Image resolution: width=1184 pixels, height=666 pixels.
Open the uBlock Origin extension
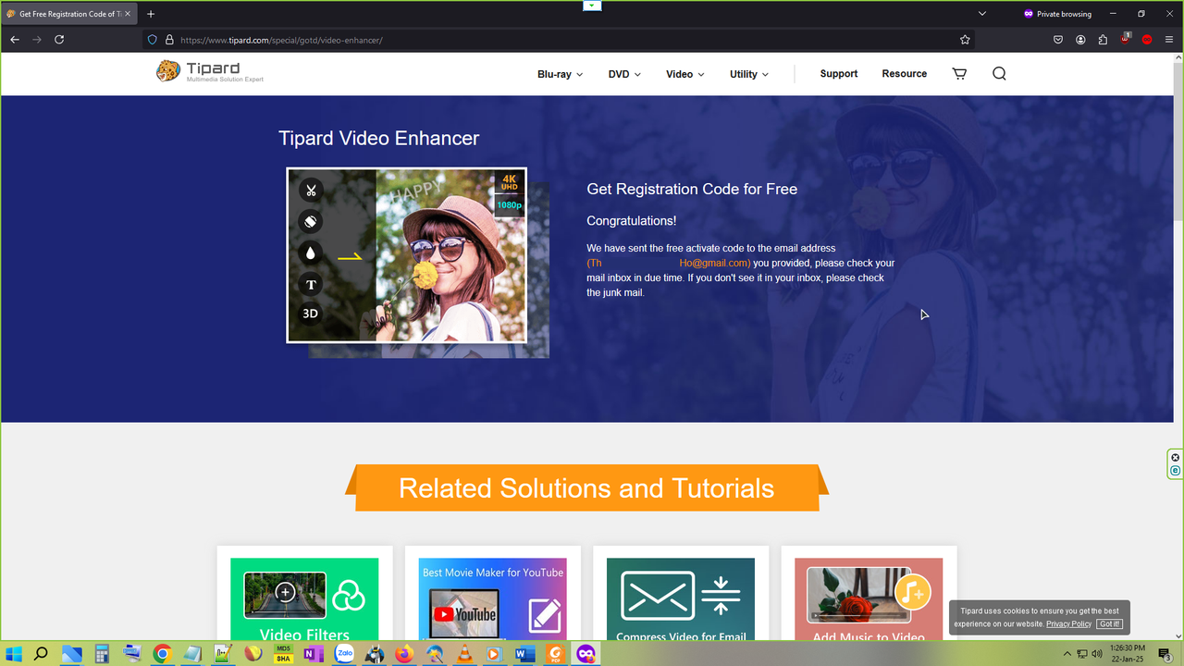click(x=1125, y=39)
